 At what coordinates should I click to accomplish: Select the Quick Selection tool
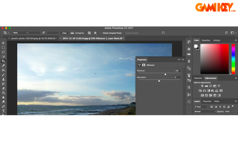coord(3,57)
